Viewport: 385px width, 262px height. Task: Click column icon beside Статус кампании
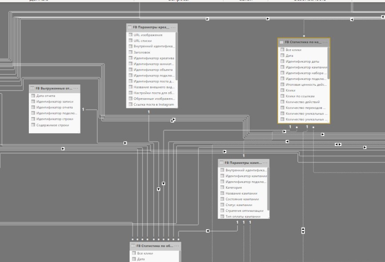tap(222, 205)
